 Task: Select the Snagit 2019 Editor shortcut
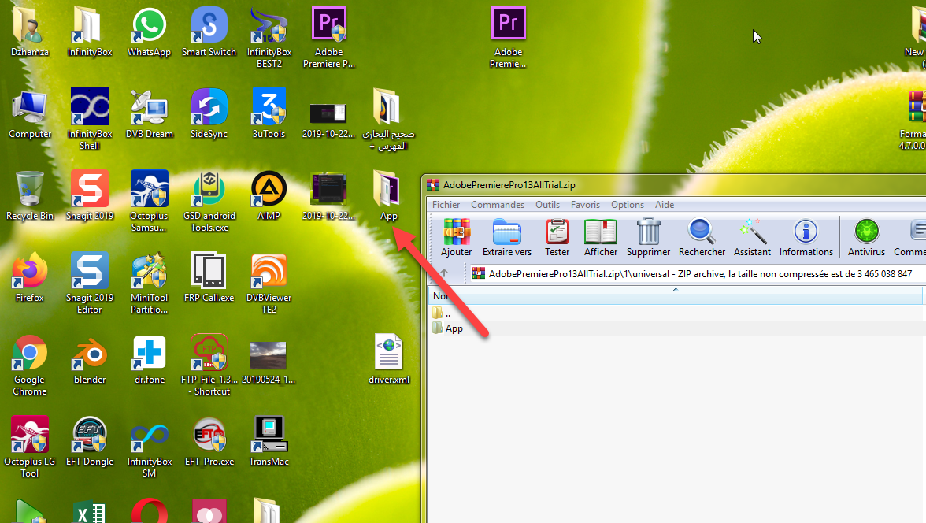point(89,283)
